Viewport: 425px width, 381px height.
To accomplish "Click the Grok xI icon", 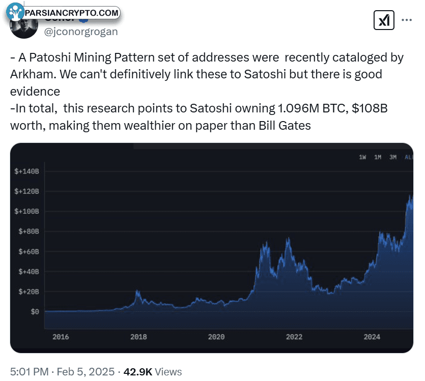I will (x=384, y=20).
